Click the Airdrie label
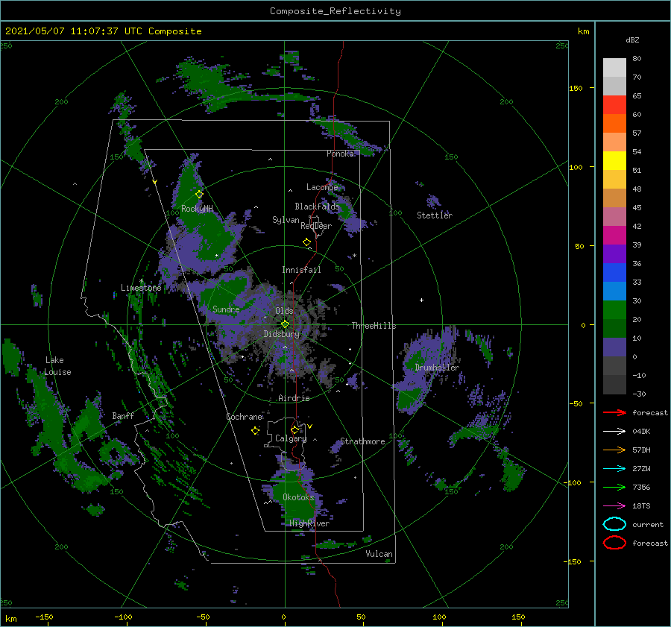Viewport: 671px width, 627px height. [x=294, y=398]
